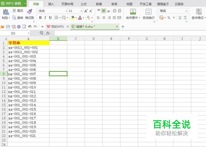
Task: Expand the quick access toolbar arrow
Action: (x=42, y=27)
